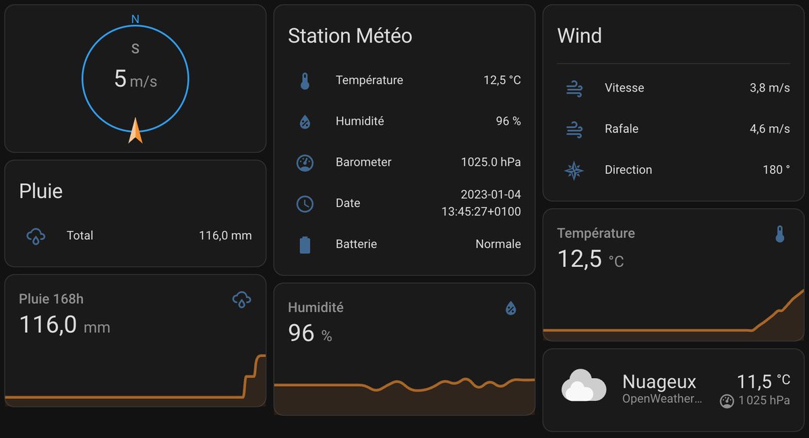Click the humidity droplet icon in Station Météo

point(305,122)
